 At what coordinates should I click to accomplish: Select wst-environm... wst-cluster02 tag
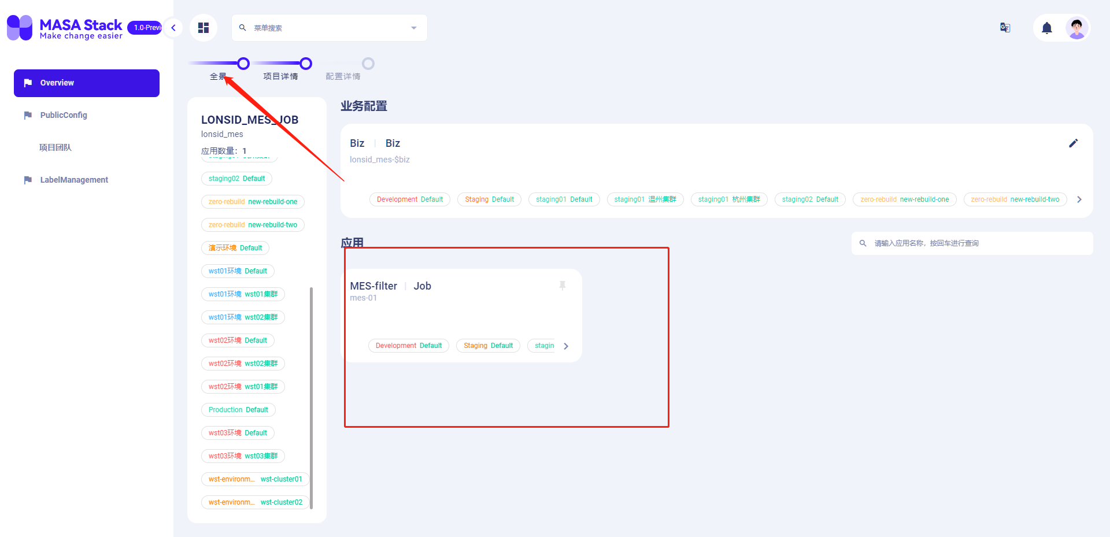[255, 502]
